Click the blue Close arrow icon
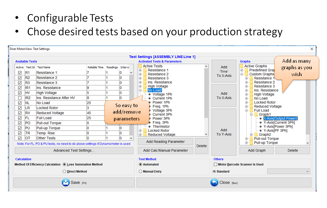 (214, 183)
